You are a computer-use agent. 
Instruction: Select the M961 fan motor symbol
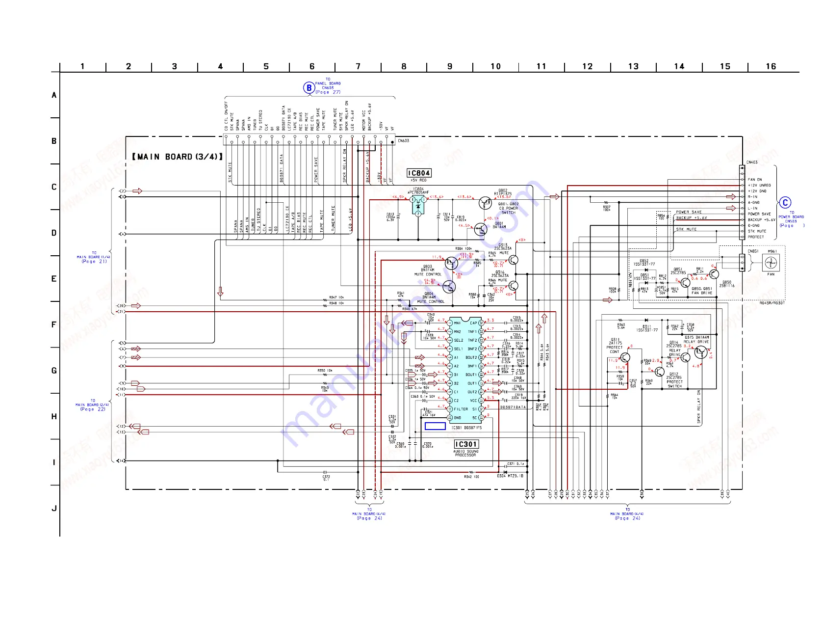[x=772, y=263]
